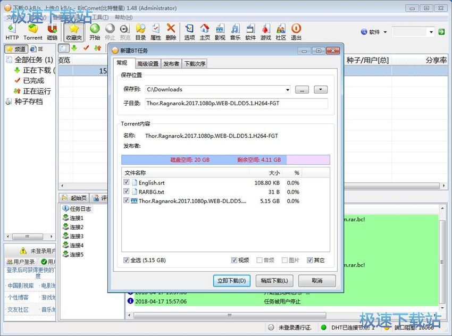Select the 连接3 connection entry
The image size is (452, 336).
tap(73, 236)
